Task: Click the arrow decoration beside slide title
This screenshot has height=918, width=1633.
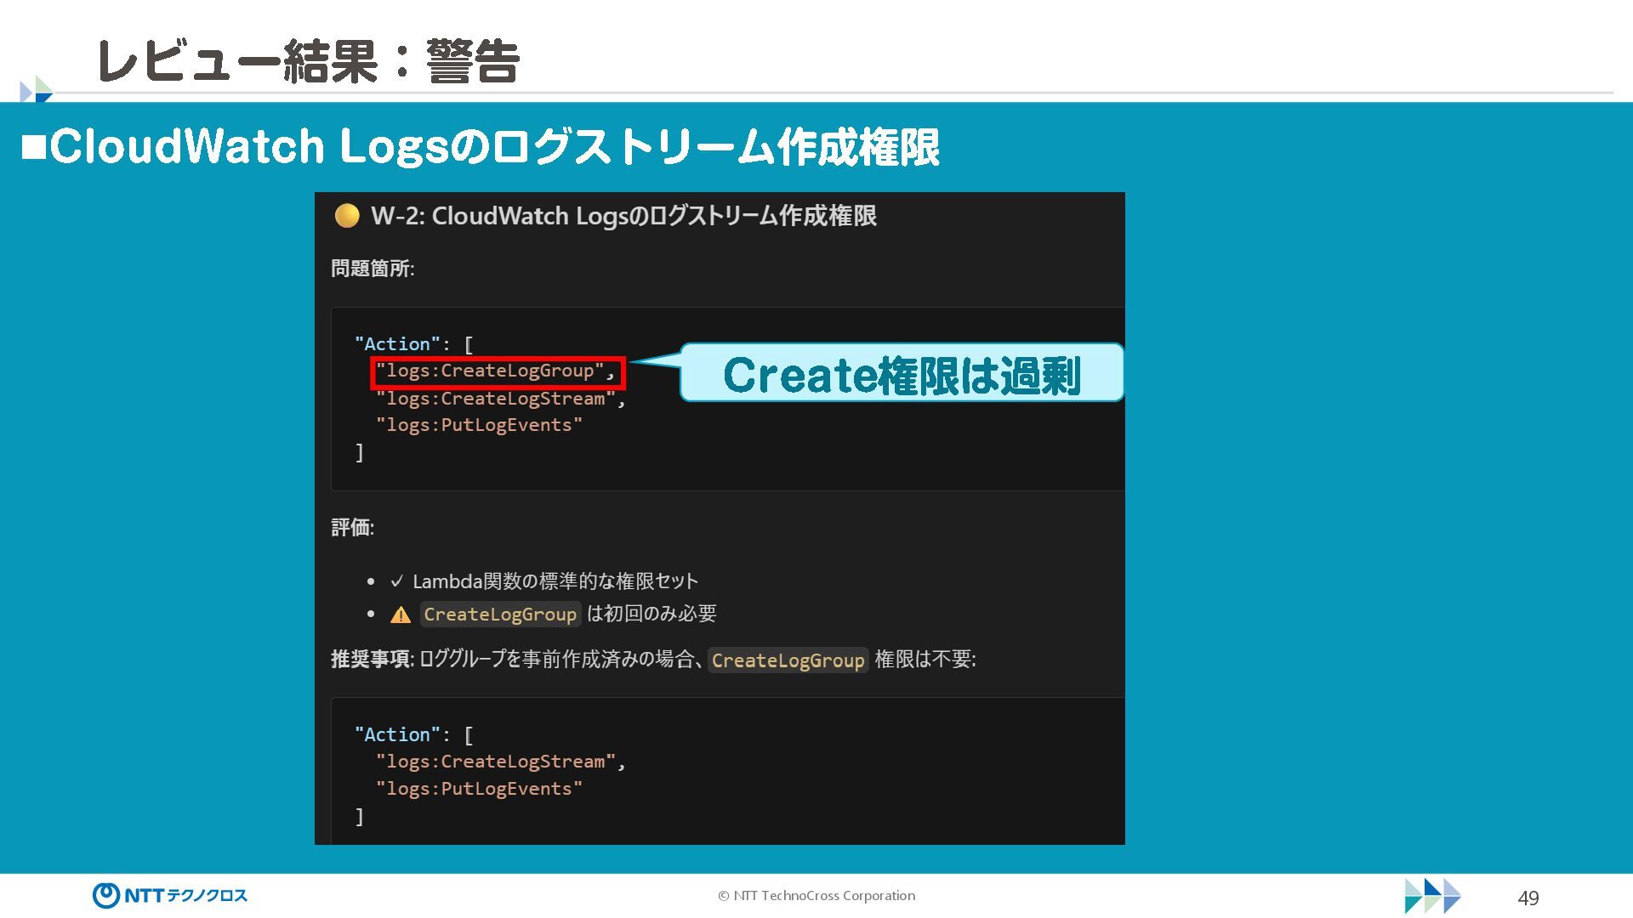Action: tap(36, 89)
